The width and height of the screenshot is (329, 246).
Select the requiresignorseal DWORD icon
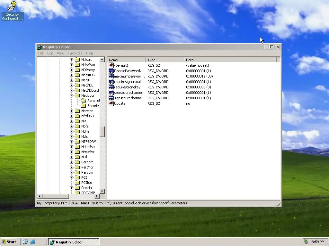pos(111,82)
